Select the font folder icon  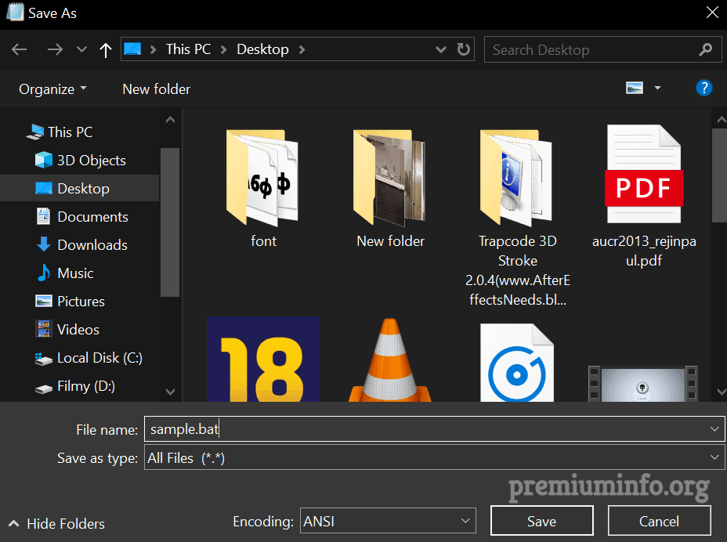263,178
